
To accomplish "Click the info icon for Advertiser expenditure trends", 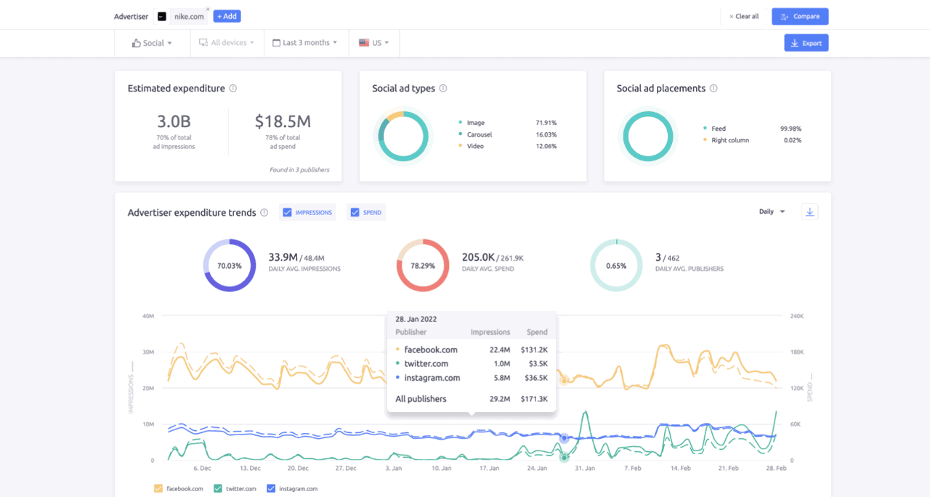I will 264,212.
